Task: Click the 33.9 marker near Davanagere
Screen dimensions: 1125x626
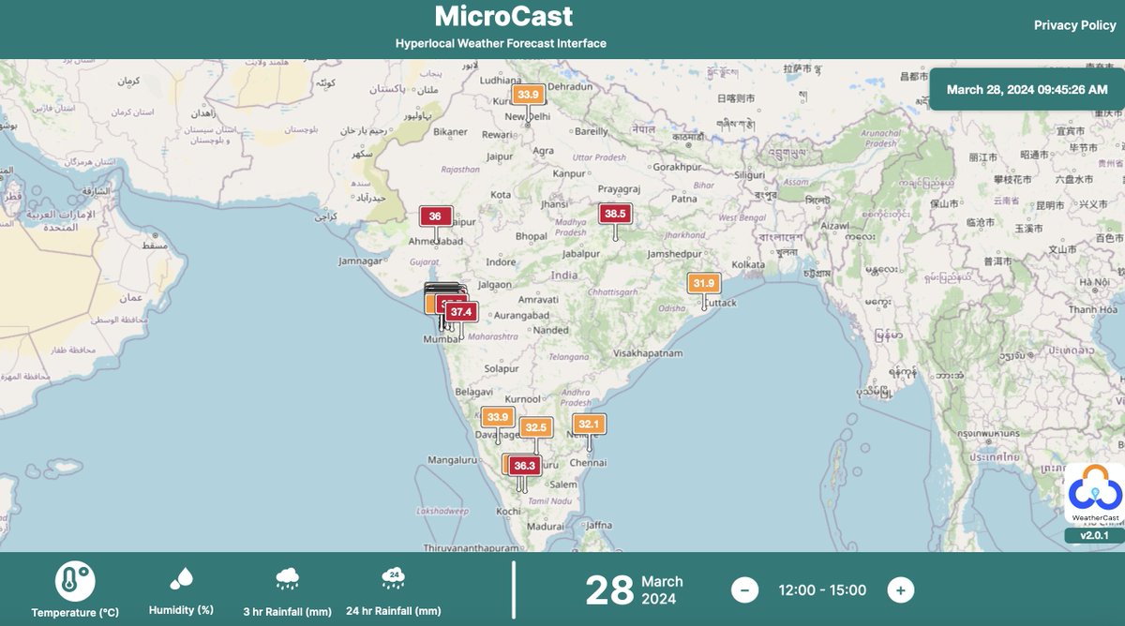Action: pos(497,417)
